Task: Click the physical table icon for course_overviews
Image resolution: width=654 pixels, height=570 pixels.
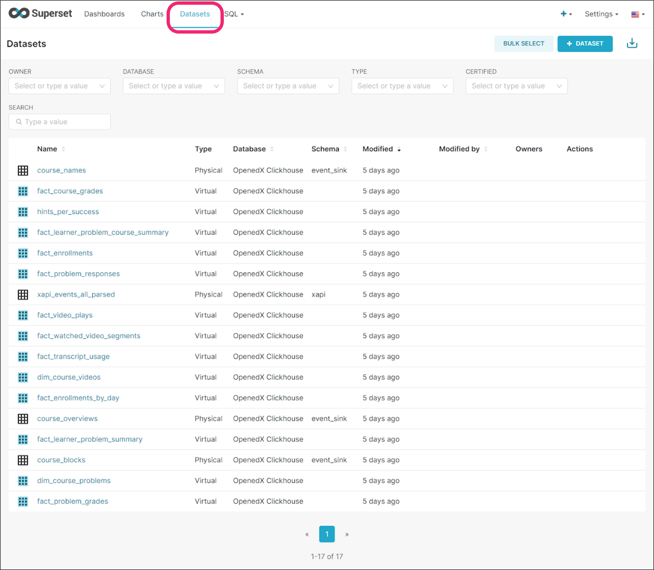Action: coord(23,419)
